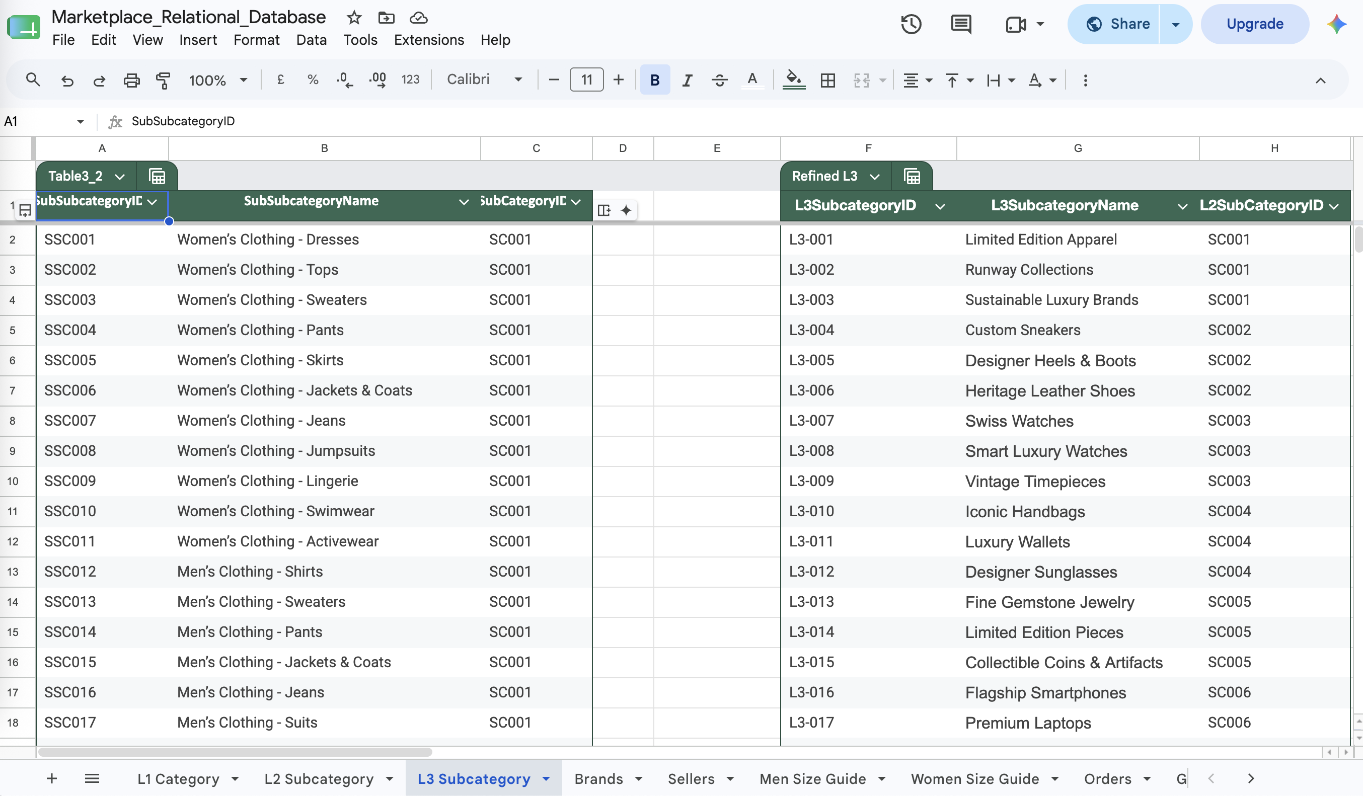Open comments panel icon
Viewport: 1363px width, 796px height.
961,24
